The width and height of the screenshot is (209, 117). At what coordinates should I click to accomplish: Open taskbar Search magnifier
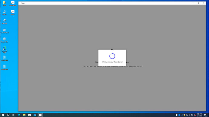pyautogui.click(x=8, y=115)
